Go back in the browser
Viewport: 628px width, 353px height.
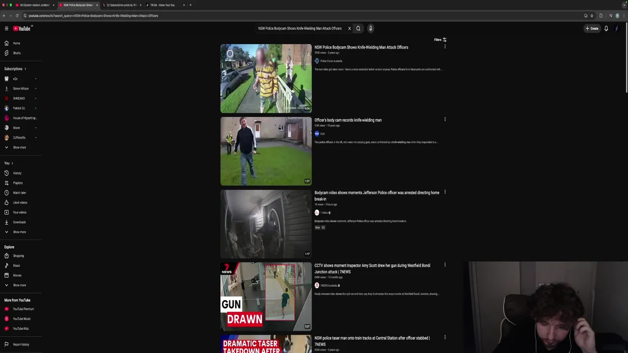coord(4,16)
